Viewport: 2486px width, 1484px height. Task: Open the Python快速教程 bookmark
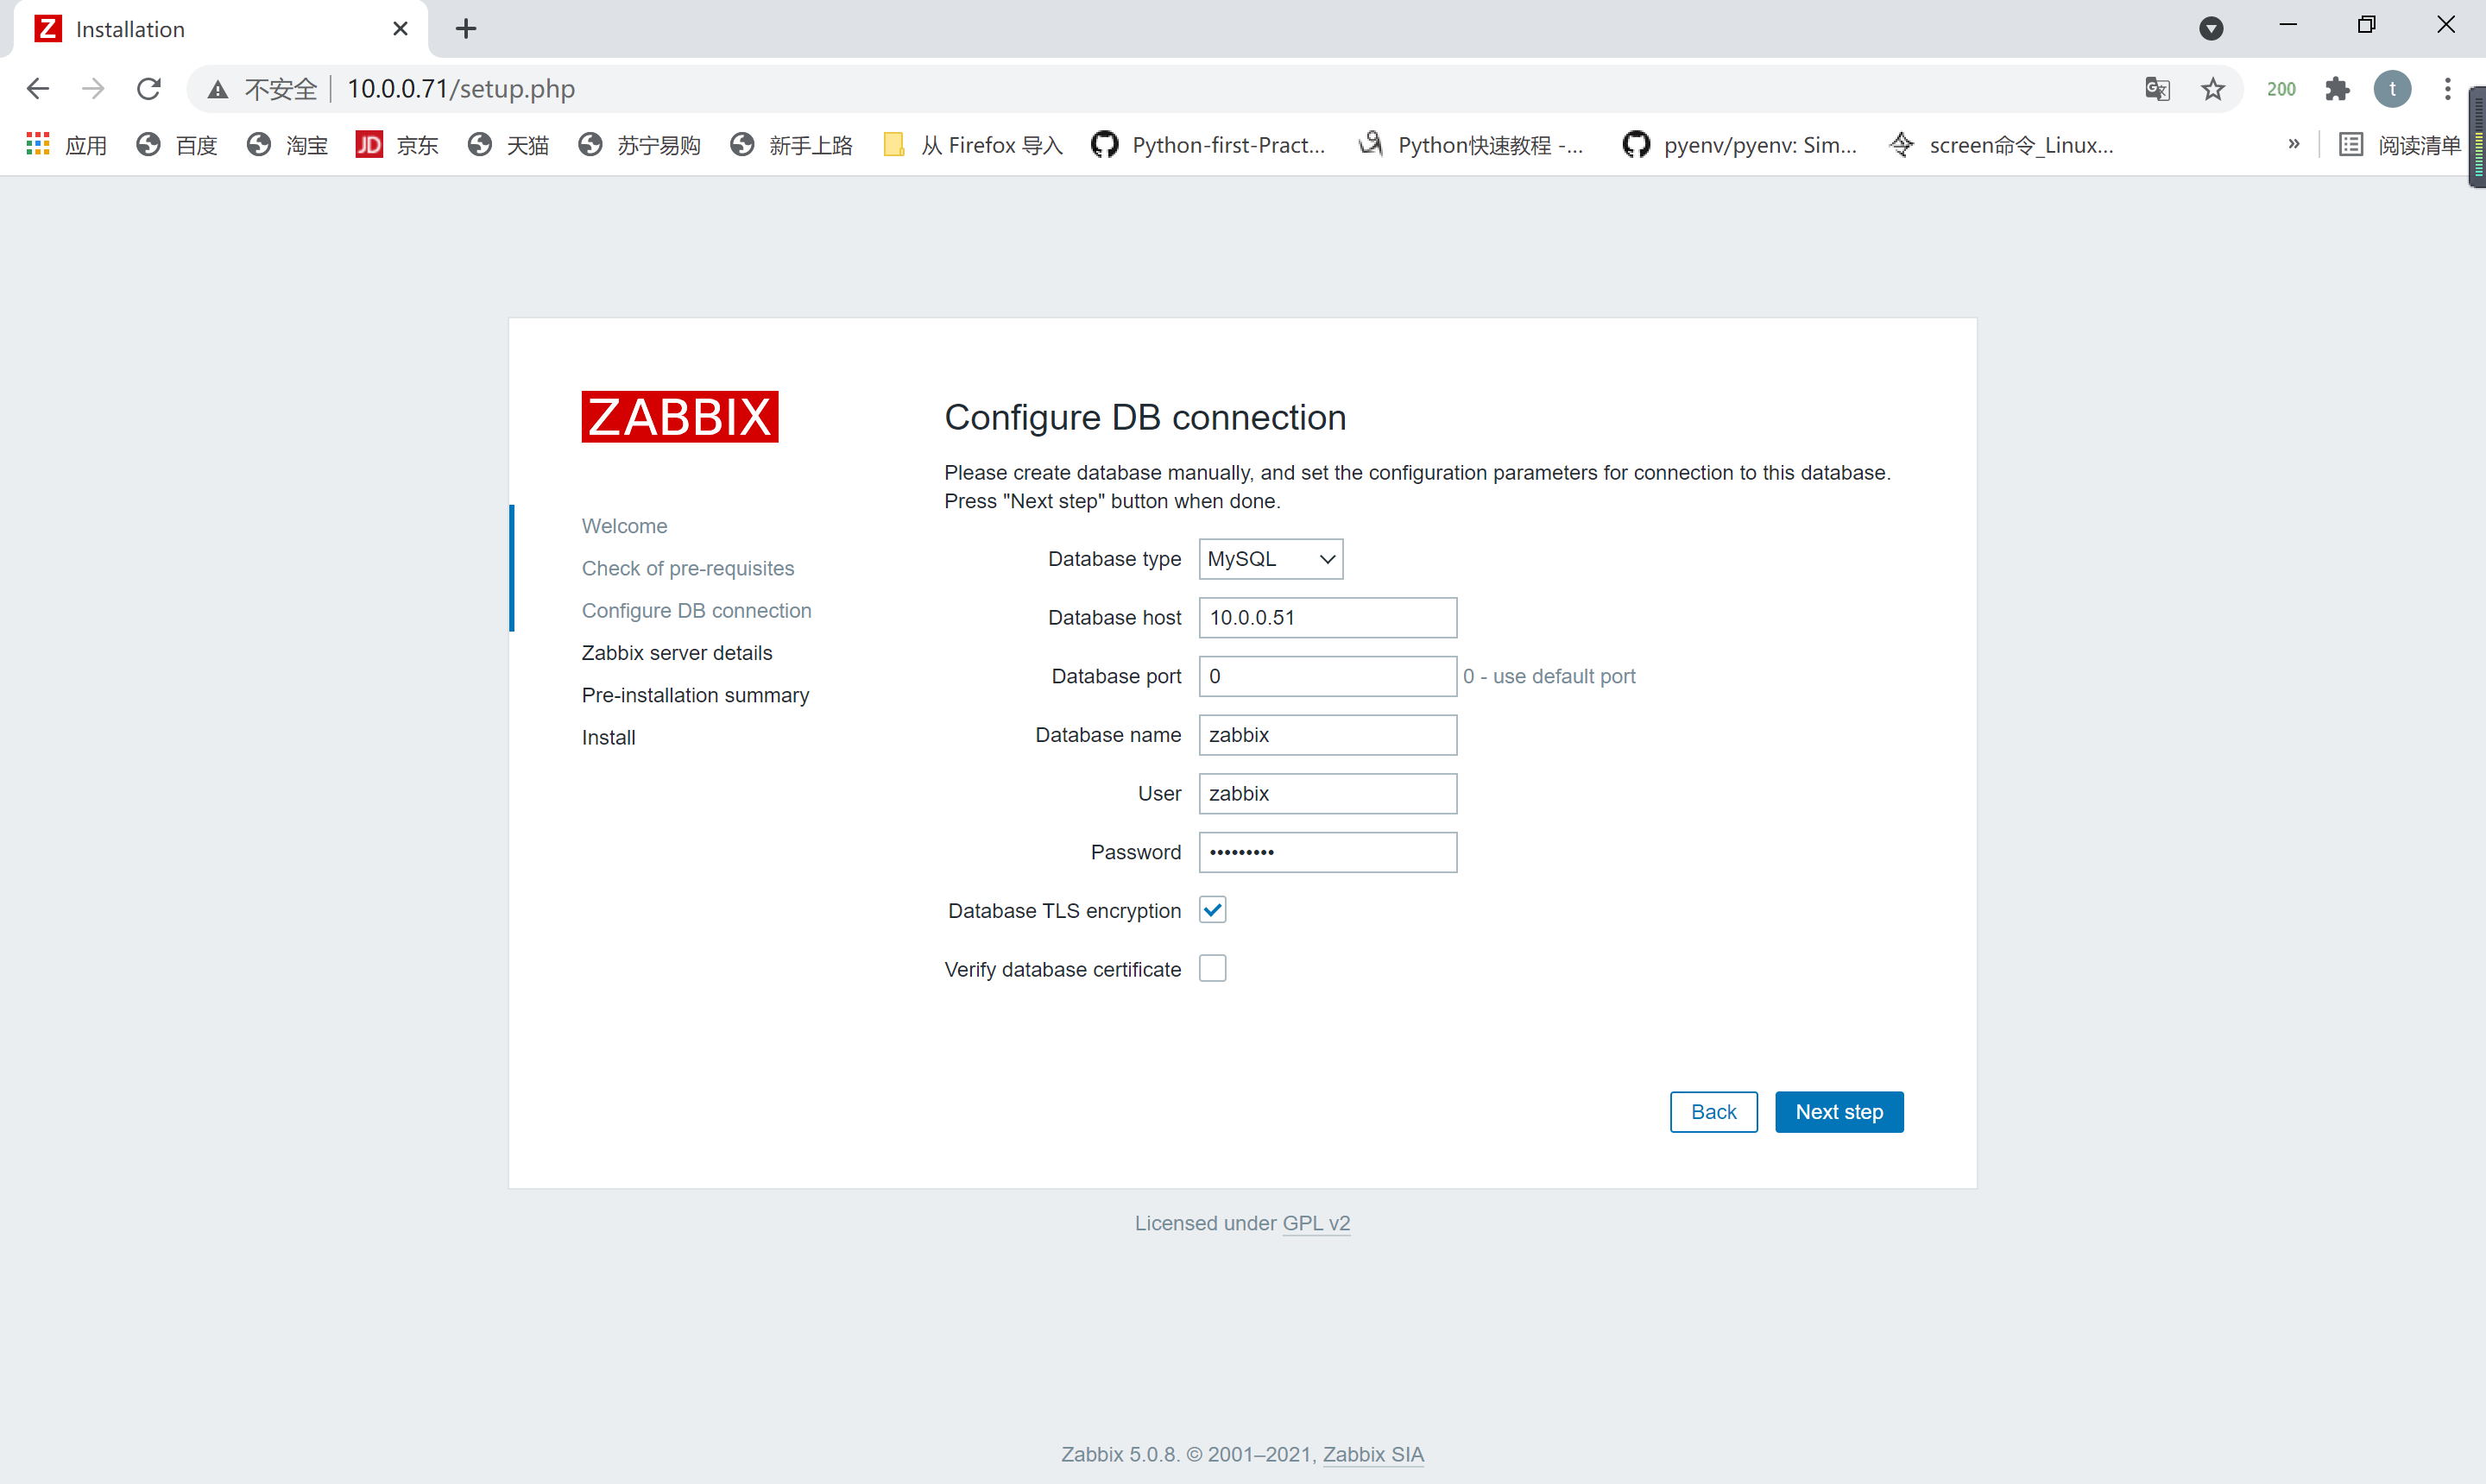[x=1470, y=145]
